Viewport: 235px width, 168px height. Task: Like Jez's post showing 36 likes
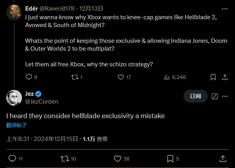(117, 159)
